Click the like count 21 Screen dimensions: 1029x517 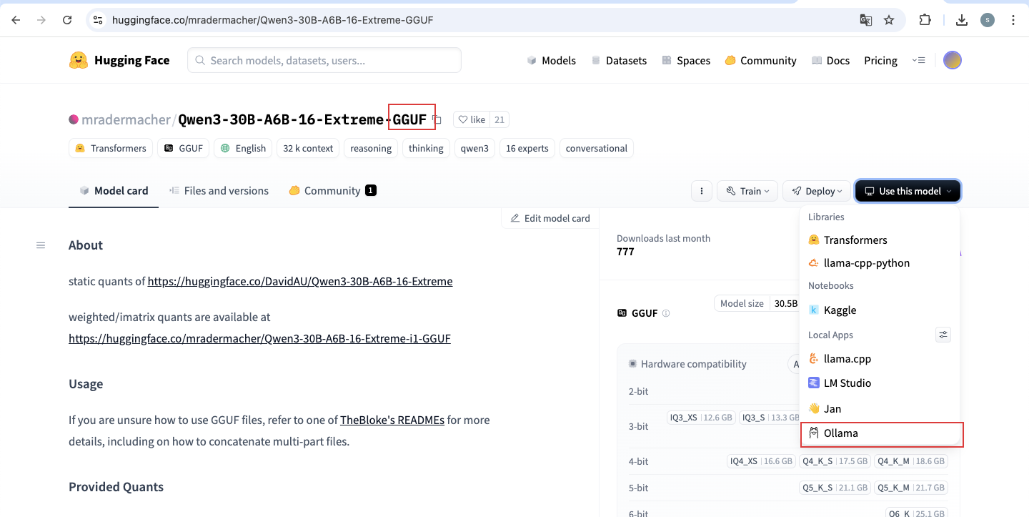(x=499, y=120)
